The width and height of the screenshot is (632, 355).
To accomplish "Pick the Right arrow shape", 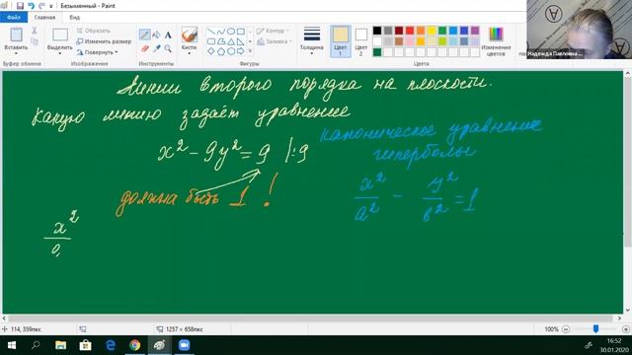I will tap(241, 51).
